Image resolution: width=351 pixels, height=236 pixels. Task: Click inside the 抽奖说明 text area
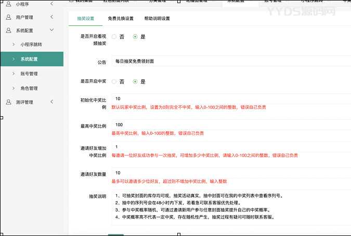tap(231, 207)
